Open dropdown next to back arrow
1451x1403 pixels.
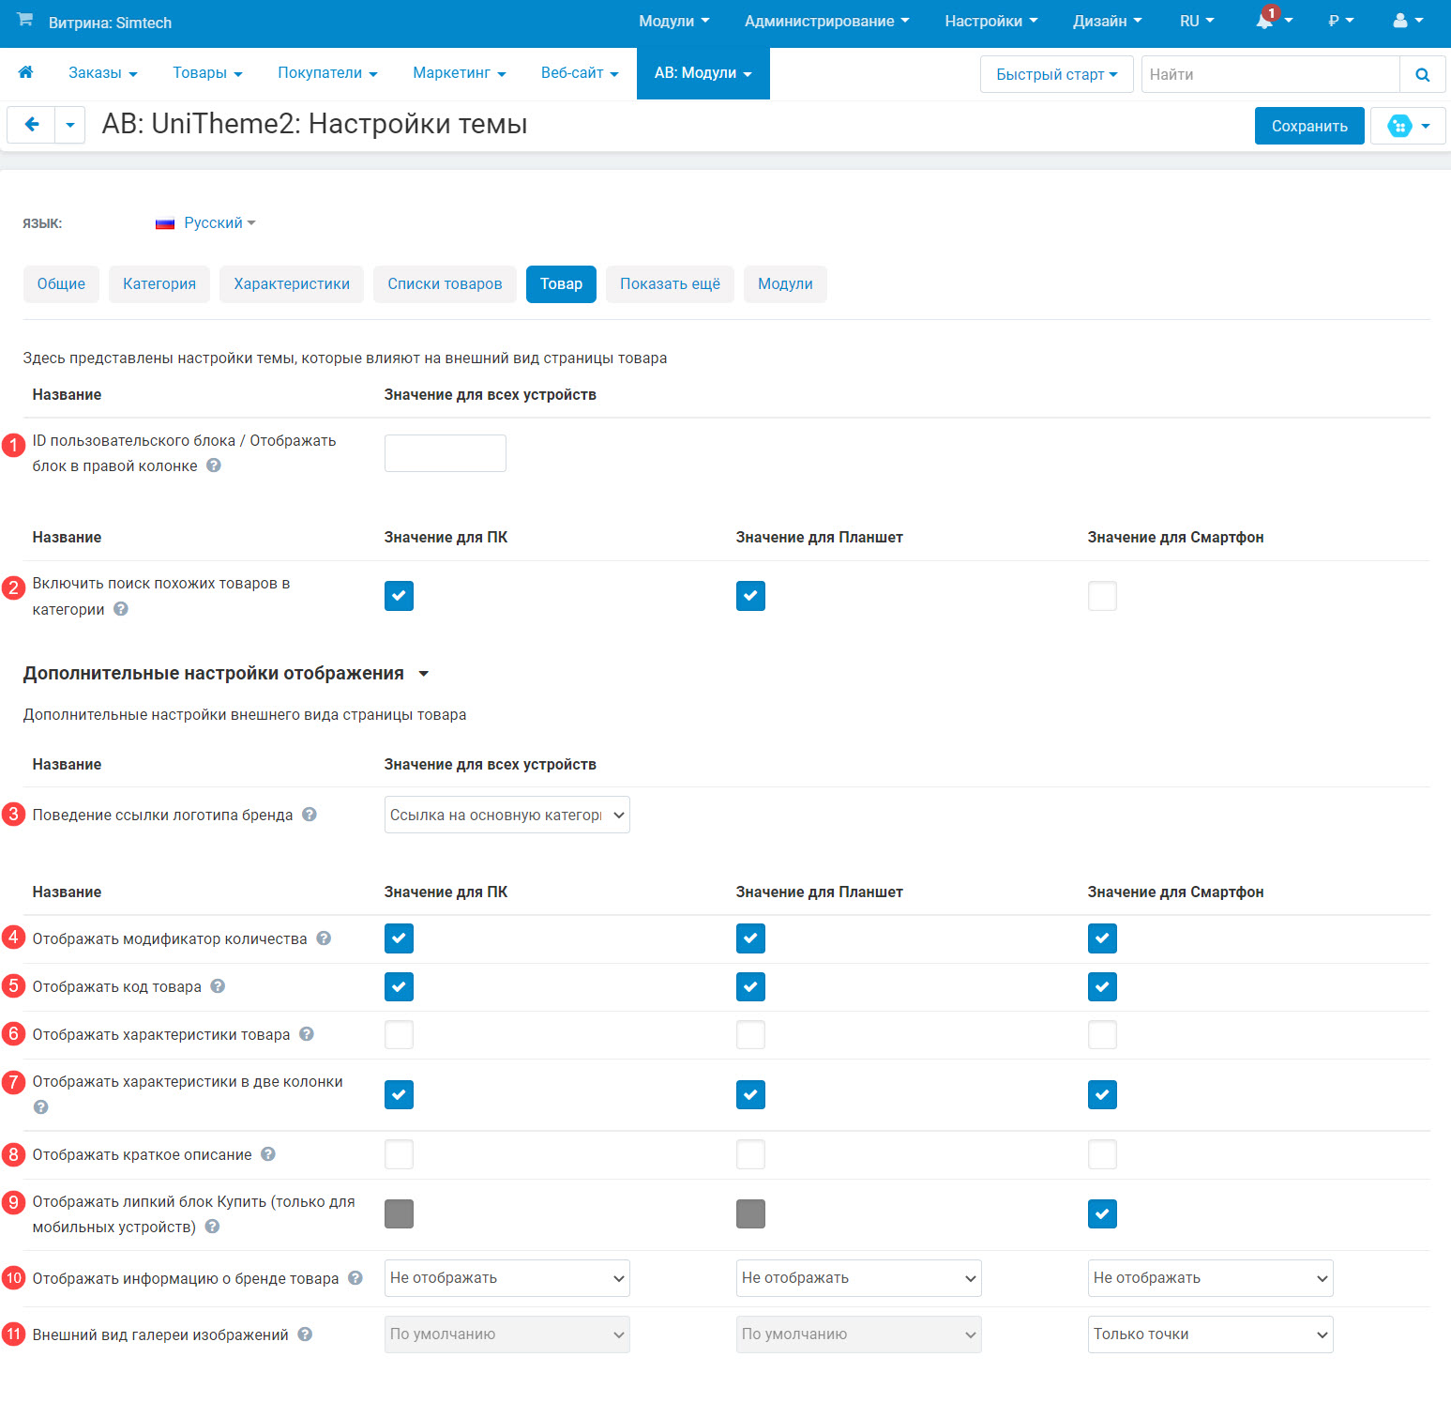pos(70,124)
